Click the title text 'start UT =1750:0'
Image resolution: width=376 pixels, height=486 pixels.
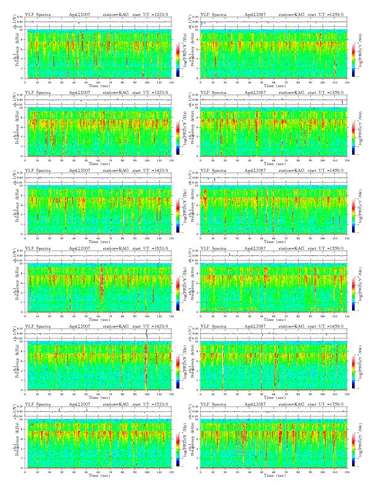pos(326,404)
